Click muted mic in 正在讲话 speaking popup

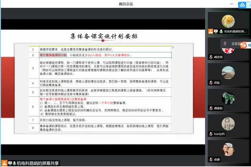coord(225,44)
